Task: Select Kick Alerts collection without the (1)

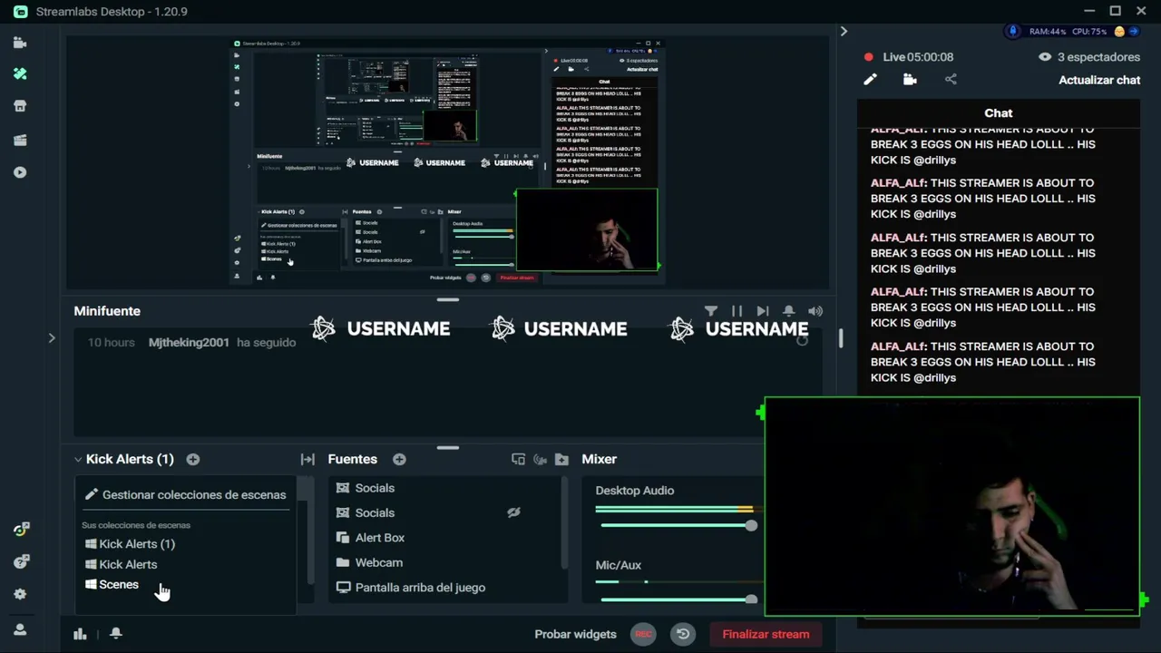Action: point(121,564)
